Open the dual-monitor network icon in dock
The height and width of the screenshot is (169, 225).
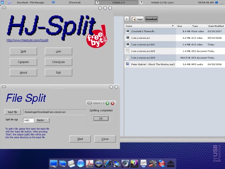[x=63, y=163]
